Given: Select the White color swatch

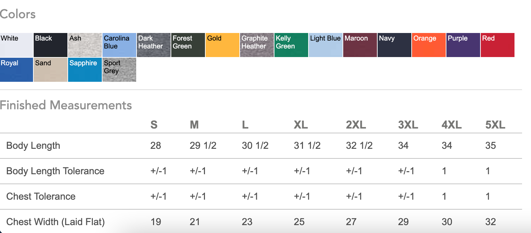Looking at the screenshot, I should 17,45.
